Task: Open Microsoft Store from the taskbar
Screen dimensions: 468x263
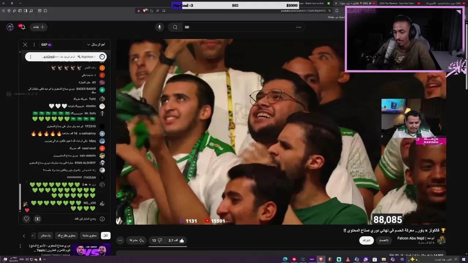Action: click(x=374, y=259)
